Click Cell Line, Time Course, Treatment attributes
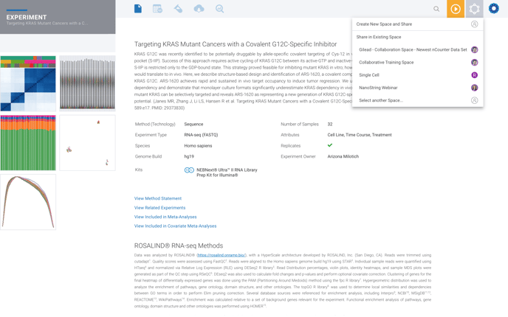The image size is (508, 317). click(360, 135)
